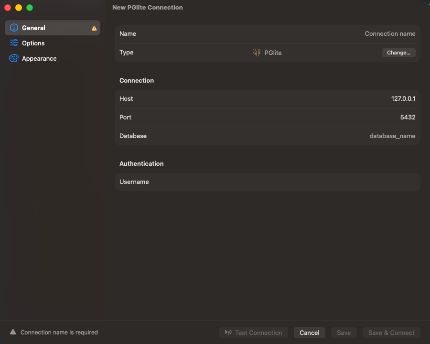Click the Cancel button
Image resolution: width=430 pixels, height=344 pixels.
pyautogui.click(x=309, y=333)
